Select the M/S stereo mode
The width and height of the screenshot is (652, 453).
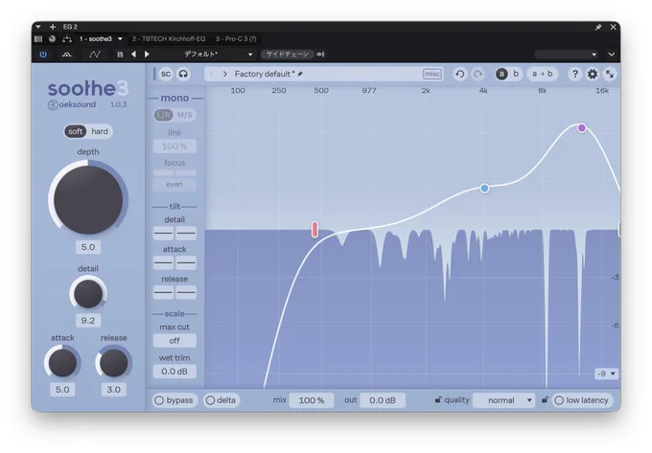pos(185,115)
